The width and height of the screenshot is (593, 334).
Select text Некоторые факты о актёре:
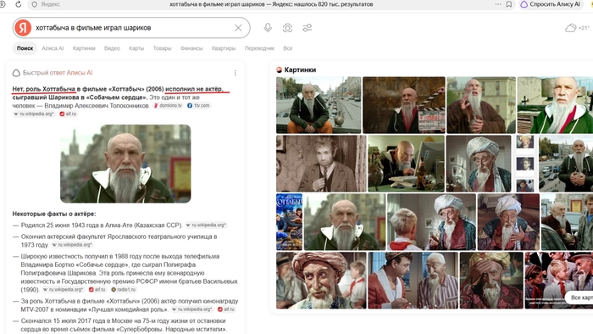tap(54, 214)
